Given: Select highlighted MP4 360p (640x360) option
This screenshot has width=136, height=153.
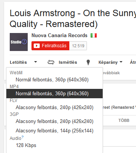Looking at the screenshot, I should 55,93.
